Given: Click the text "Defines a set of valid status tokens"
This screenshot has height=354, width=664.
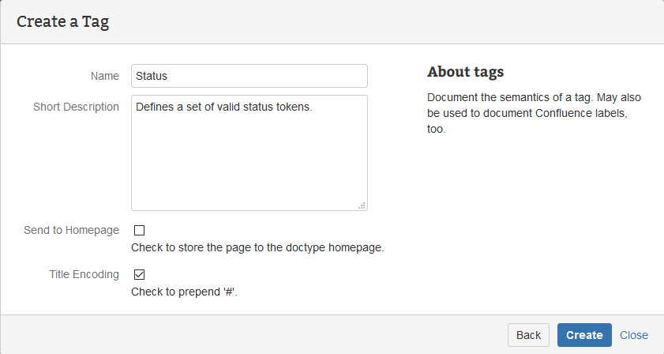Looking at the screenshot, I should [224, 107].
